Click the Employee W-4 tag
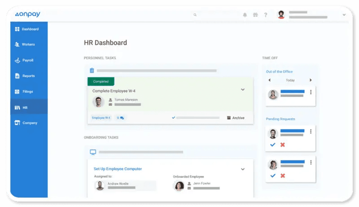This screenshot has height=207, width=359. pos(101,118)
